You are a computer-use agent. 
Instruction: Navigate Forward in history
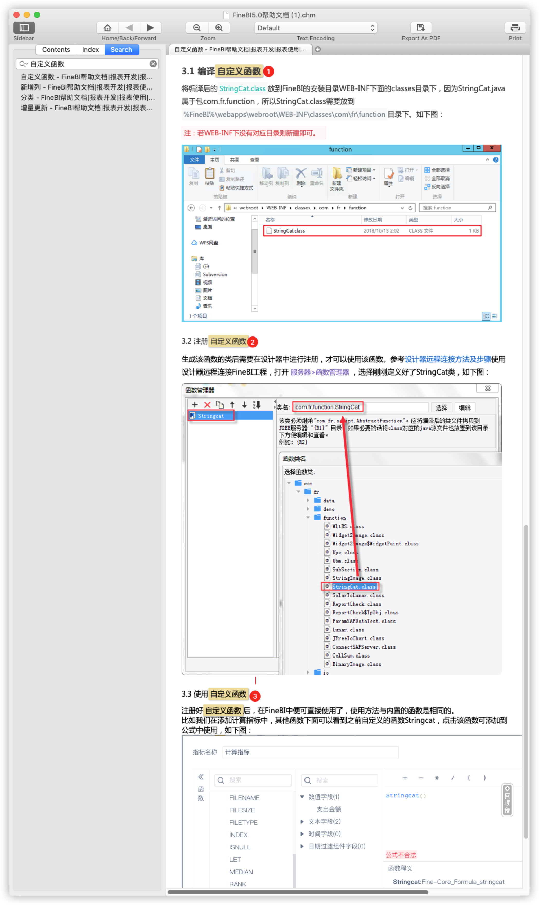[x=150, y=28]
